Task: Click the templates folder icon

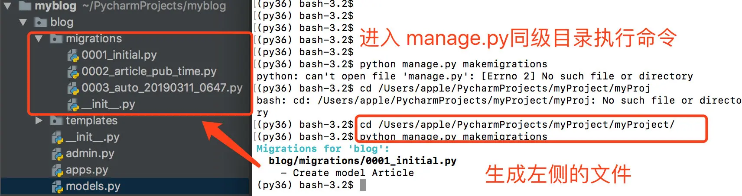Action: point(56,120)
